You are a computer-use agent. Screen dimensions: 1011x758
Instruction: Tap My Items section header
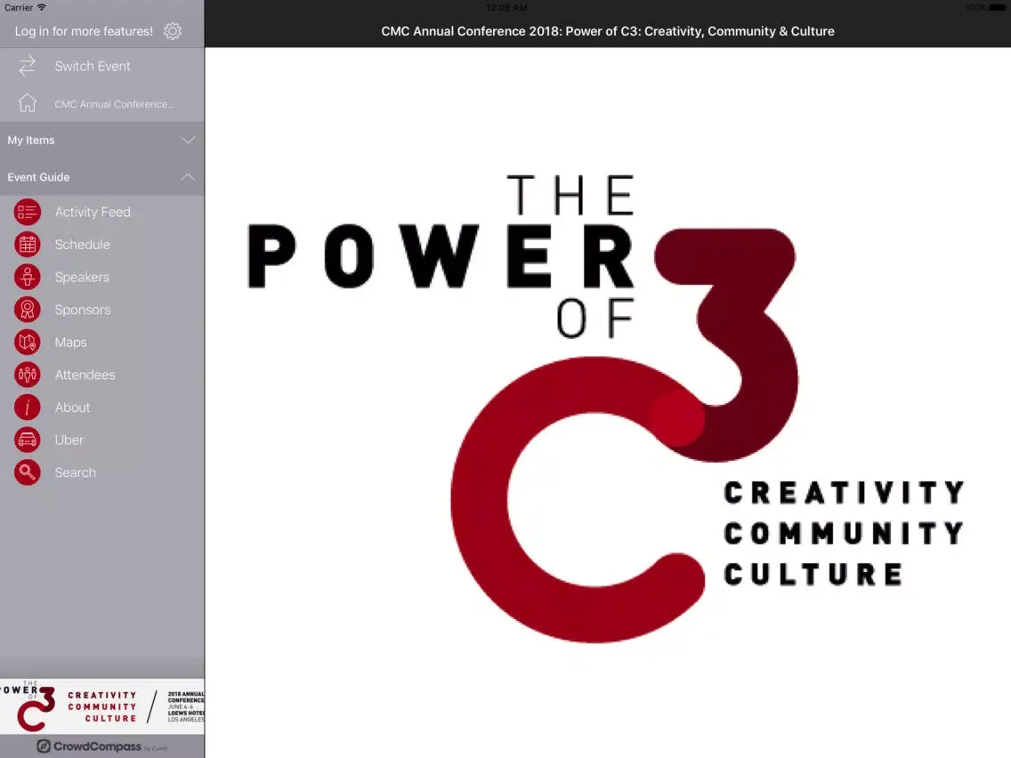(x=101, y=140)
